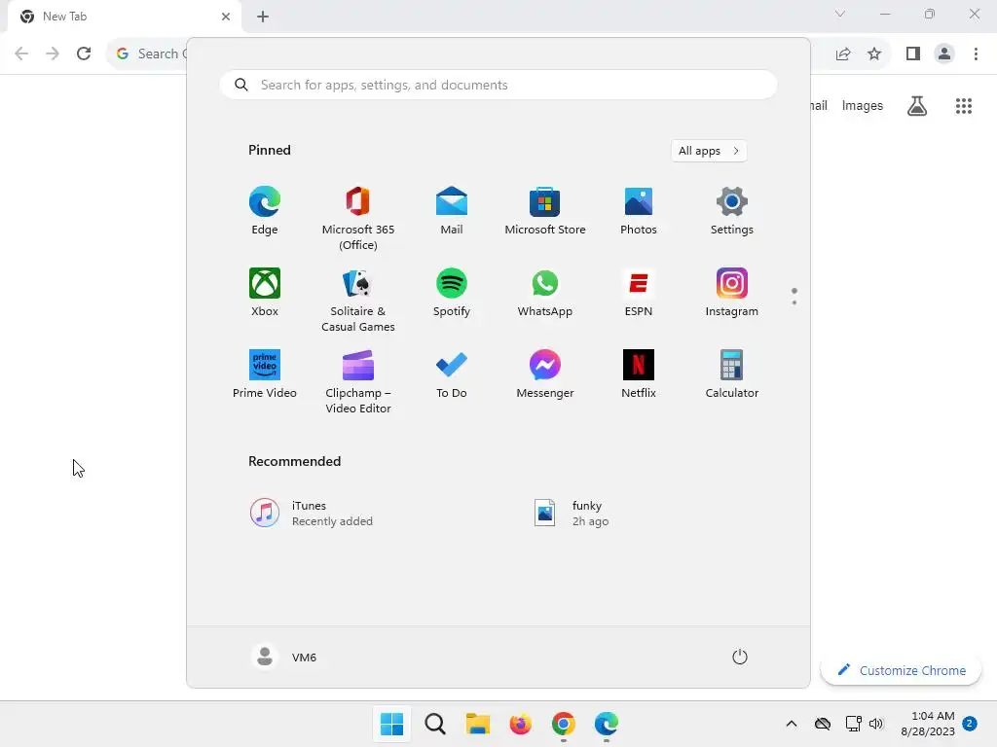Toggle the Chrome side panel
997x747 pixels.
pyautogui.click(x=913, y=54)
